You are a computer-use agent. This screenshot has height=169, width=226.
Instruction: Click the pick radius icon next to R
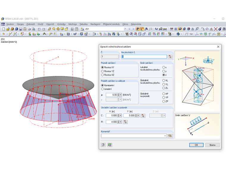click(x=125, y=122)
